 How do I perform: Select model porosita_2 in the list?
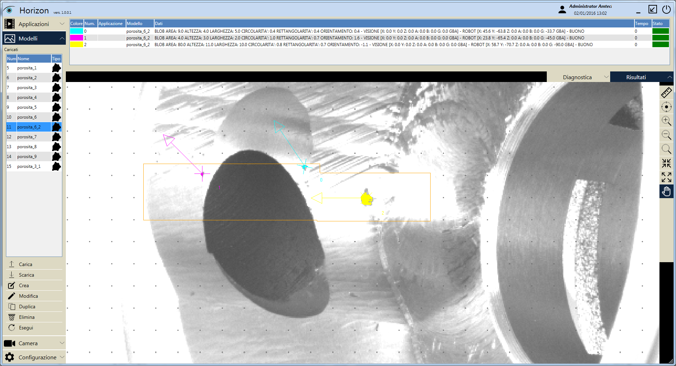click(x=34, y=78)
